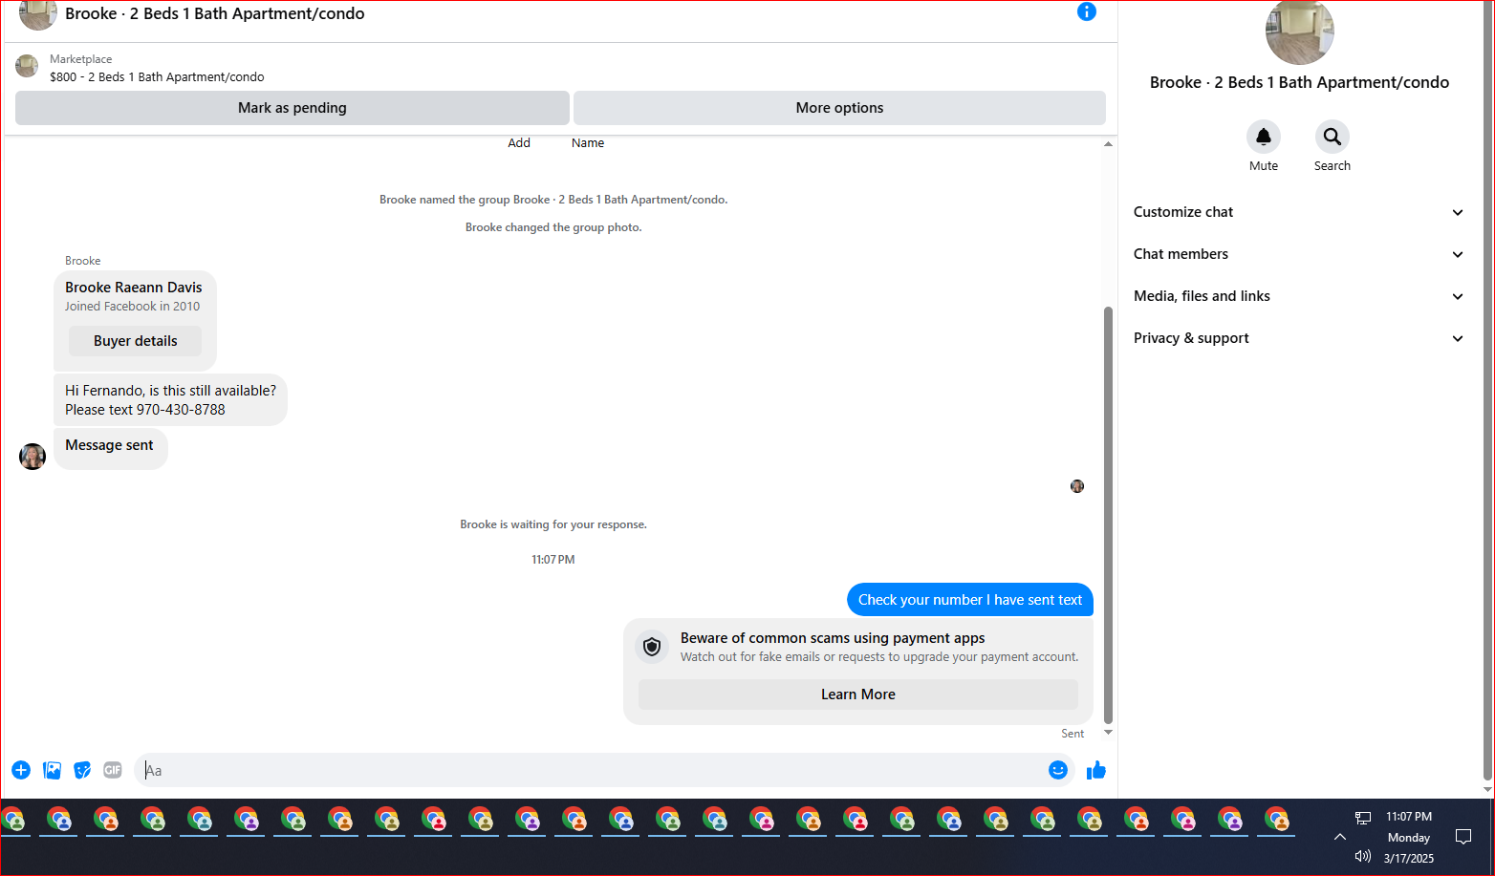Image resolution: width=1495 pixels, height=876 pixels.
Task: Click the chat header photo
Action: tap(38, 14)
